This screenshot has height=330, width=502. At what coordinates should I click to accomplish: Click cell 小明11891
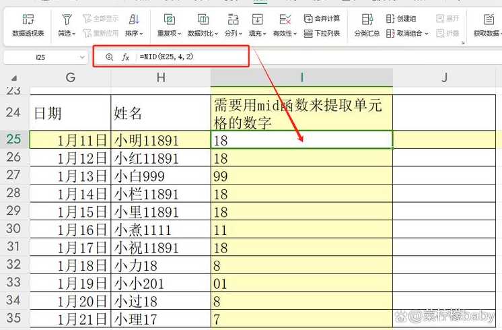[x=161, y=139]
